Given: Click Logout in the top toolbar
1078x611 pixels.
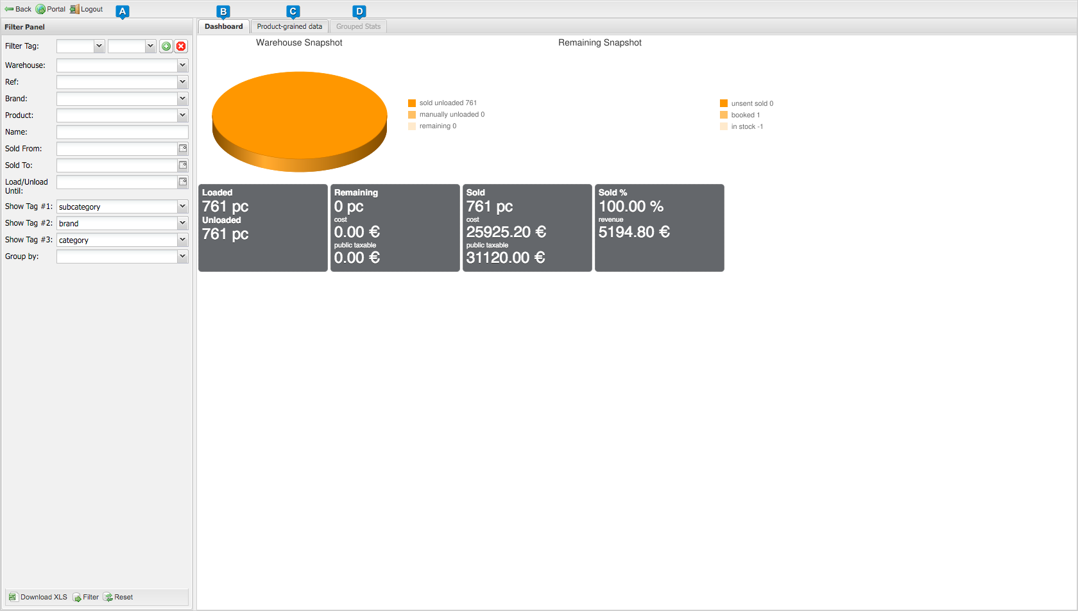Looking at the screenshot, I should click(87, 9).
